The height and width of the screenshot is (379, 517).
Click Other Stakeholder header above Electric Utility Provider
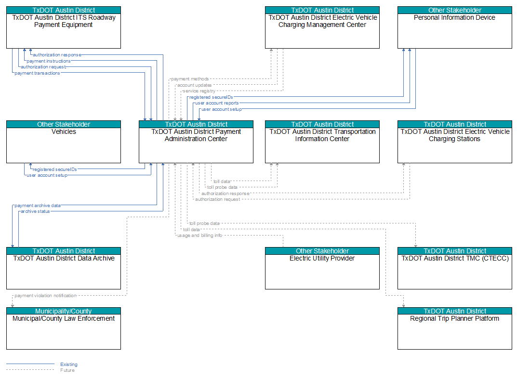point(322,251)
